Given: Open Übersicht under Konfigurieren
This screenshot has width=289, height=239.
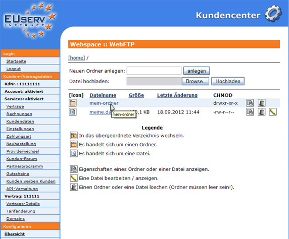Looking at the screenshot, I should coord(15,234).
